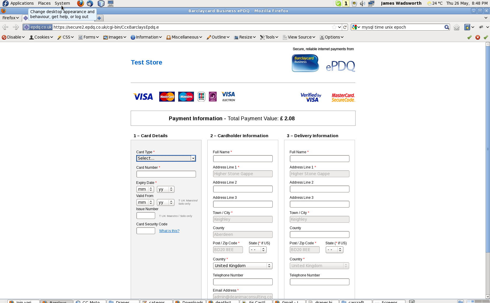This screenshot has width=490, height=303.
Task: Open the Expiry Date year selector
Action: [165, 189]
